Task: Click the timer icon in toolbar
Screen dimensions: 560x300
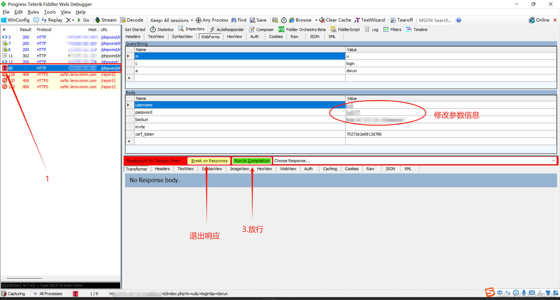Action: coord(283,20)
